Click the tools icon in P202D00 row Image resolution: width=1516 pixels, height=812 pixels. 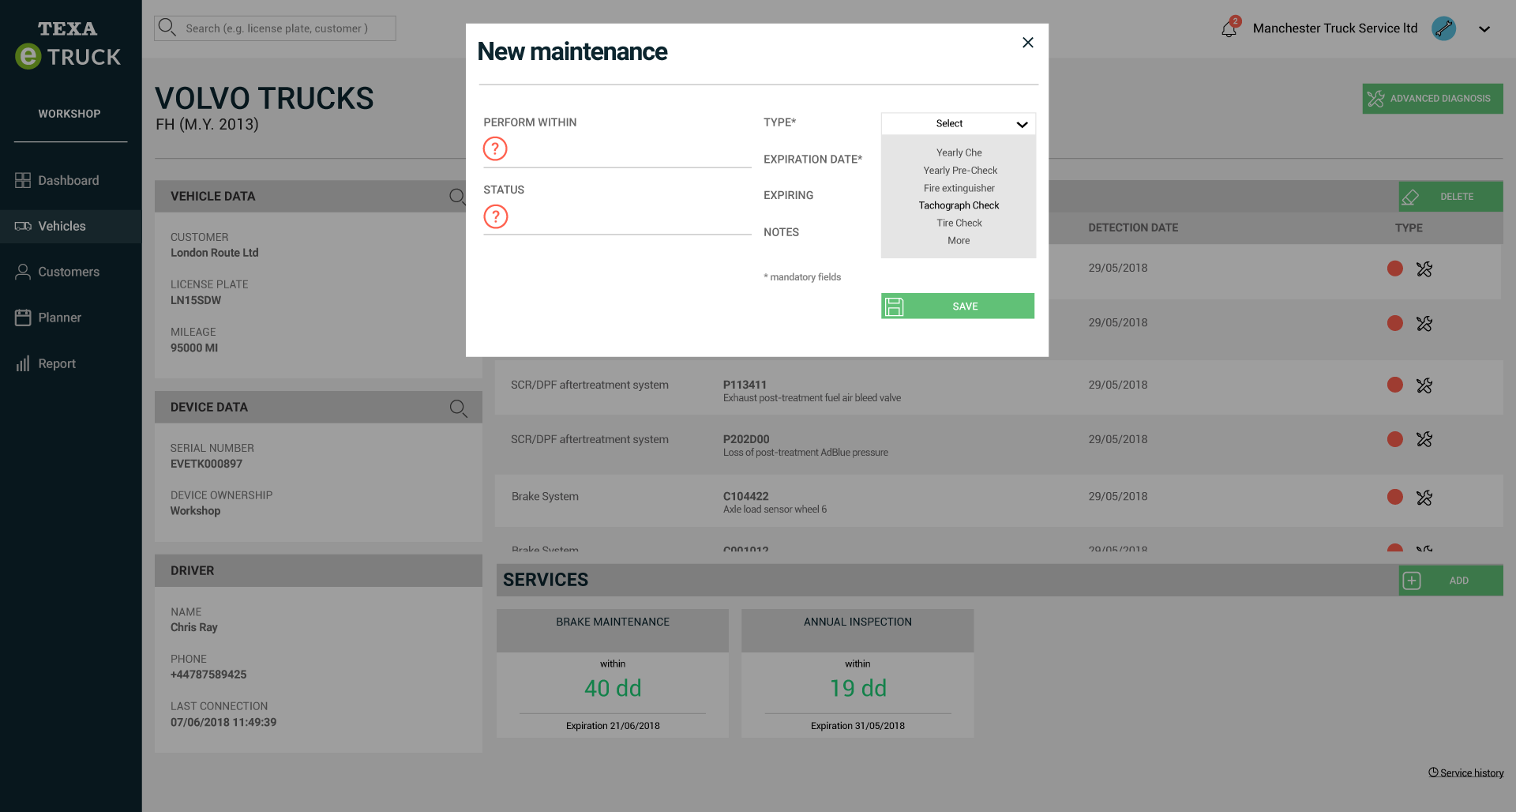point(1424,439)
